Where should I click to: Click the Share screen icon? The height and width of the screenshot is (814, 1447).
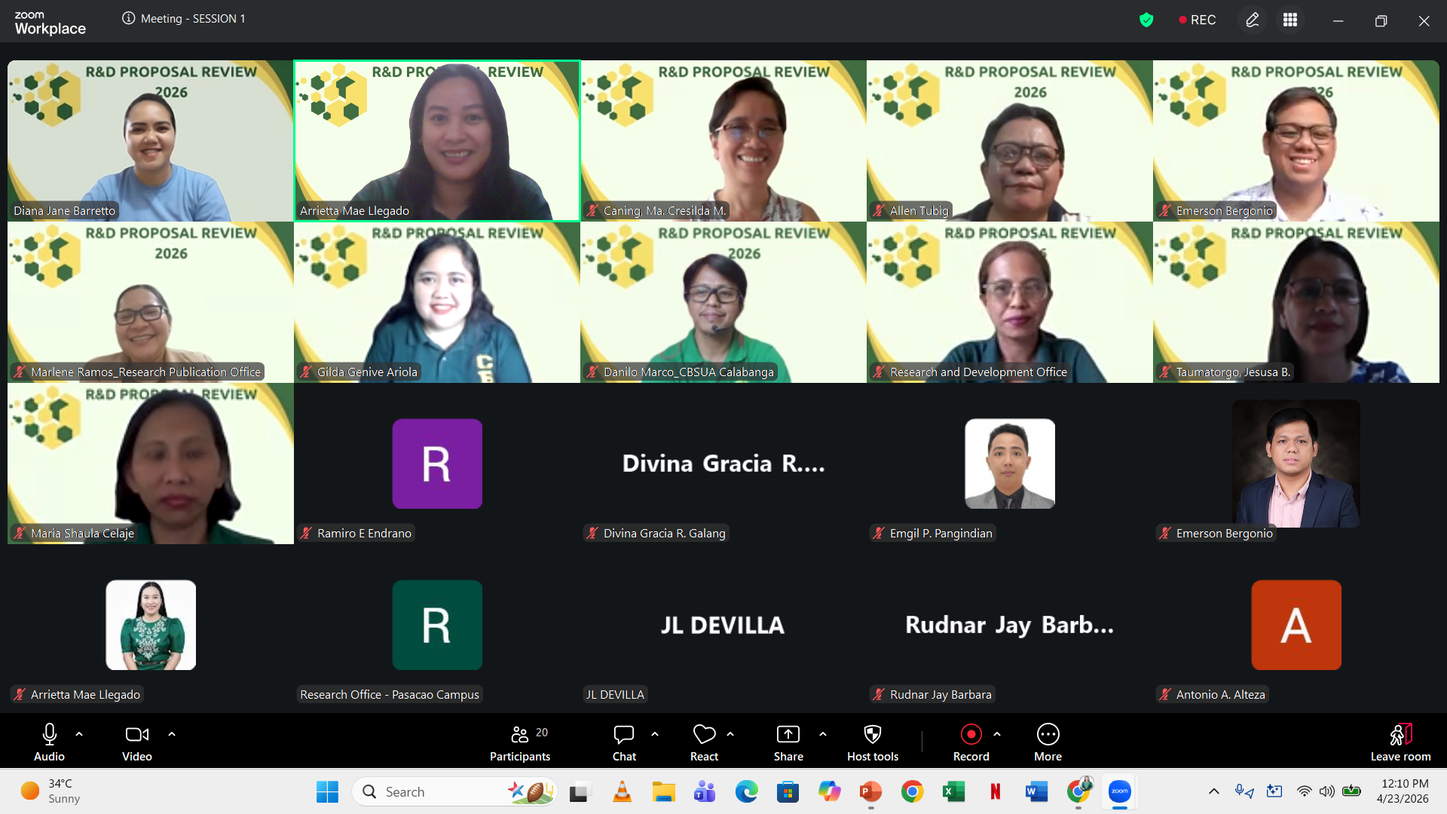click(x=788, y=734)
